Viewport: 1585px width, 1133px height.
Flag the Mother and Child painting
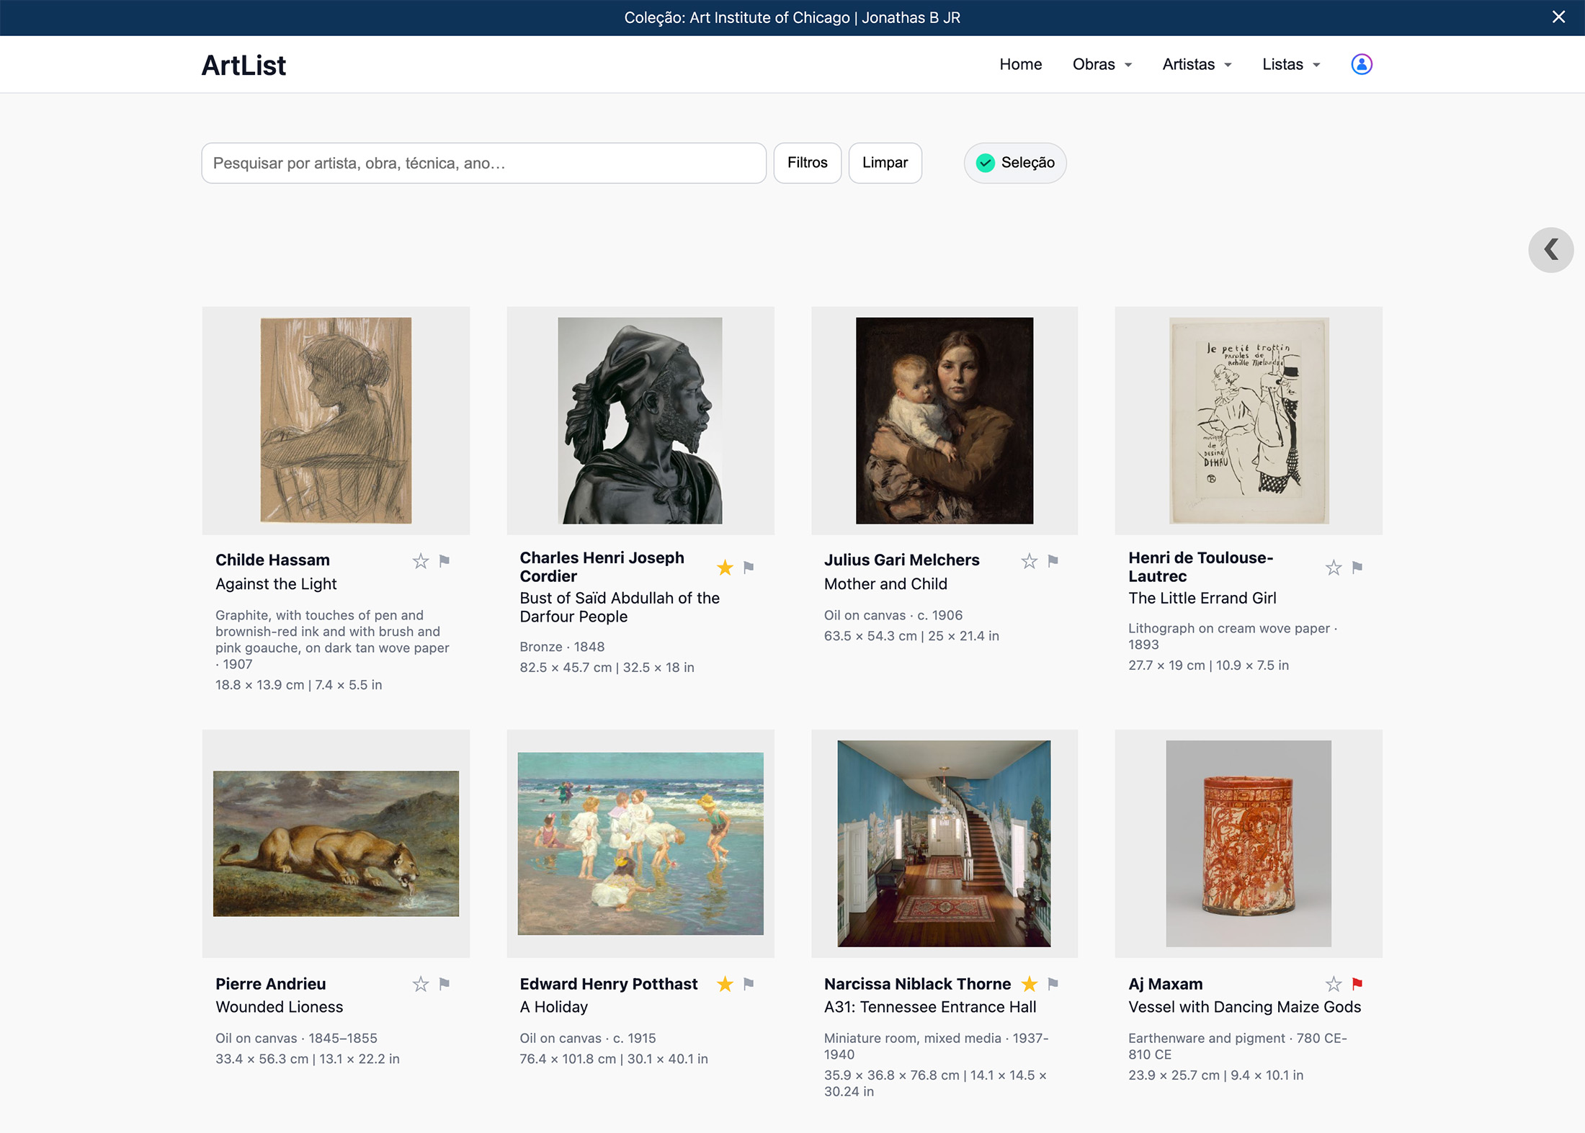pos(1053,561)
